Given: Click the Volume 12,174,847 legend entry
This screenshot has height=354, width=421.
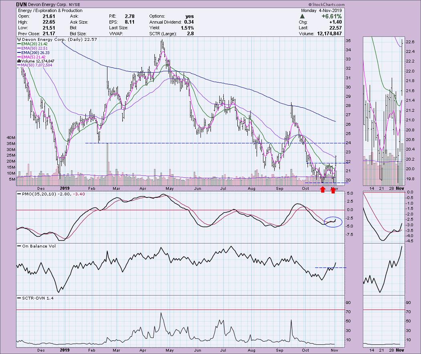Looking at the screenshot, I should pos(35,61).
